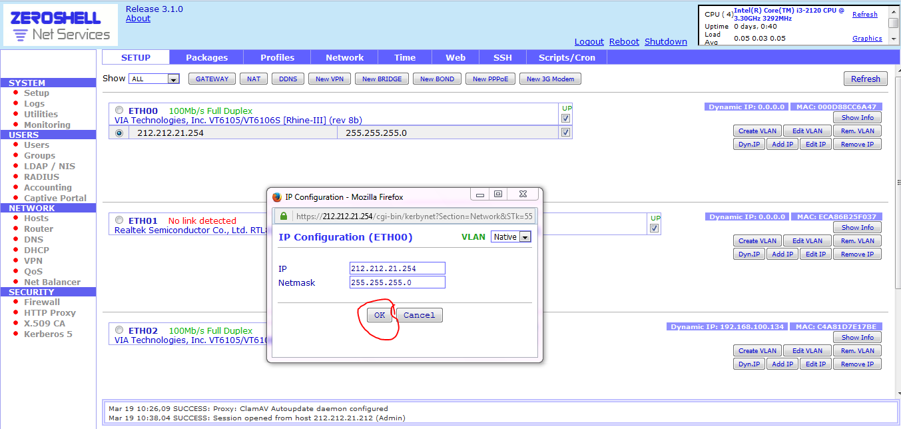The image size is (901, 429).
Task: Click Add IP for ETH02
Action: point(782,364)
